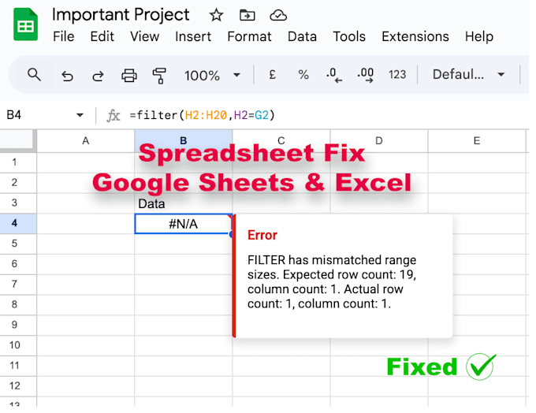
Task: Select column E header
Action: 477,141
